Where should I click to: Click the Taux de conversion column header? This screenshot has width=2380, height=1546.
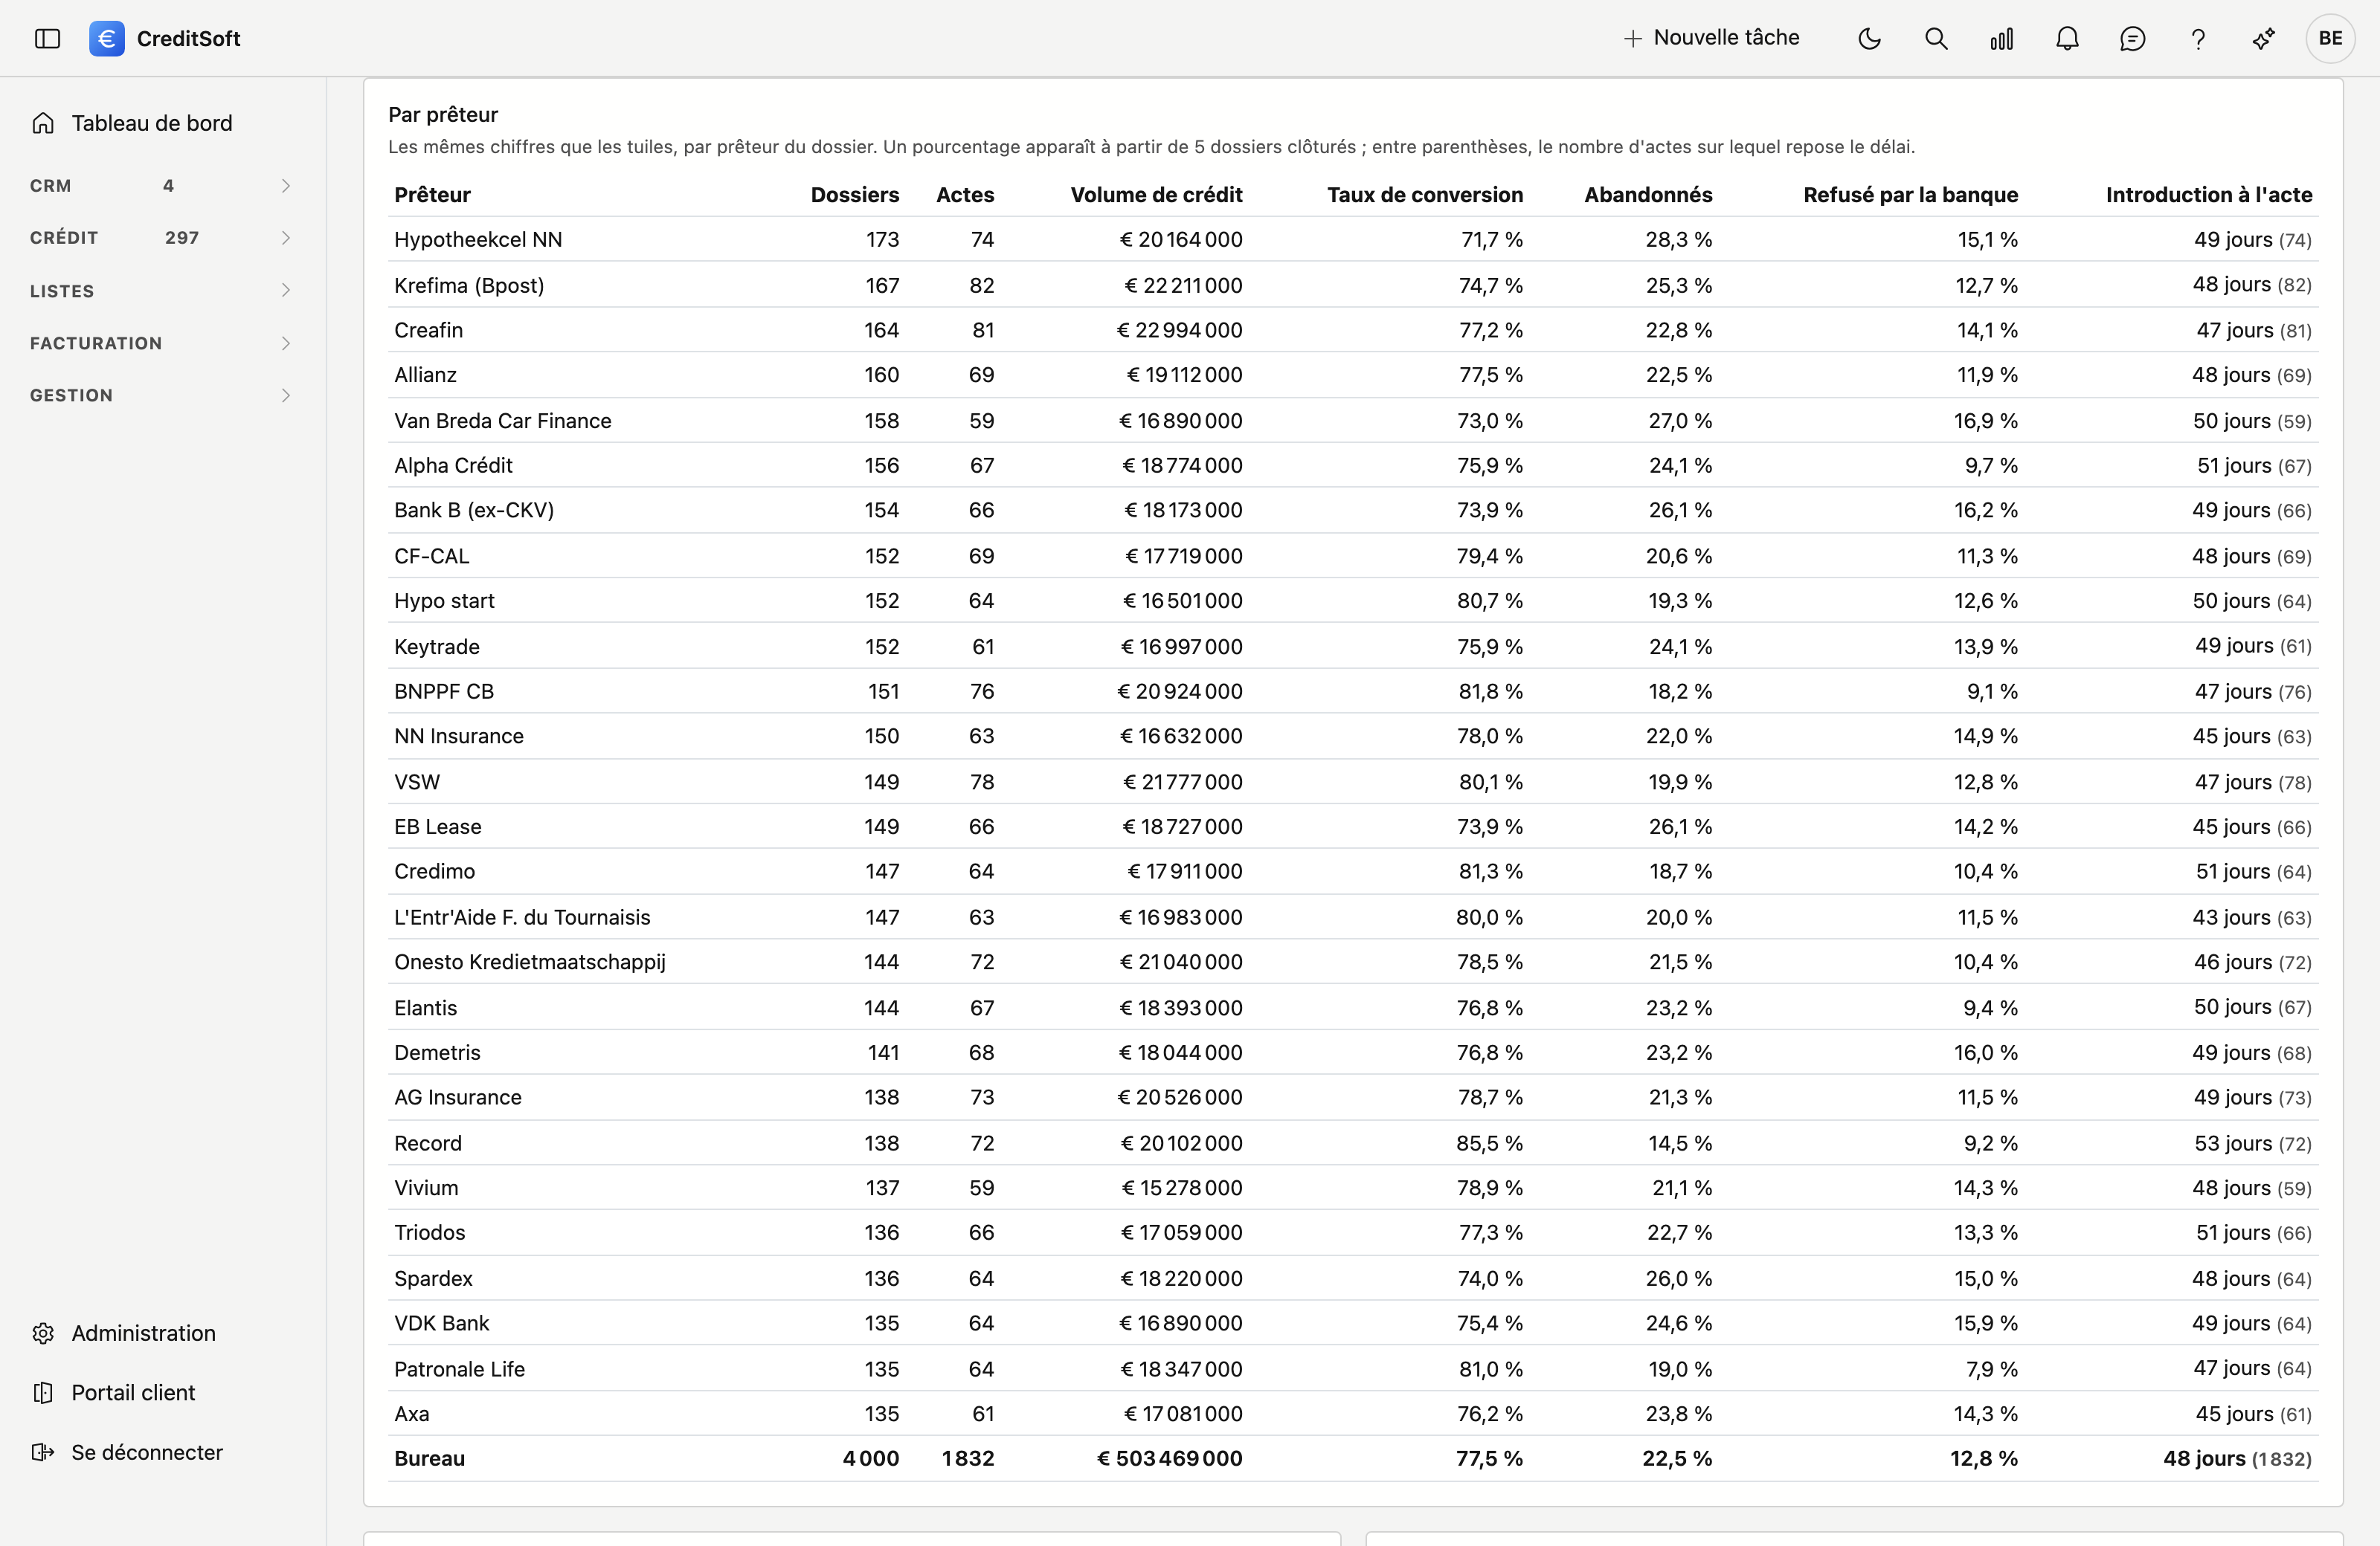pos(1425,195)
